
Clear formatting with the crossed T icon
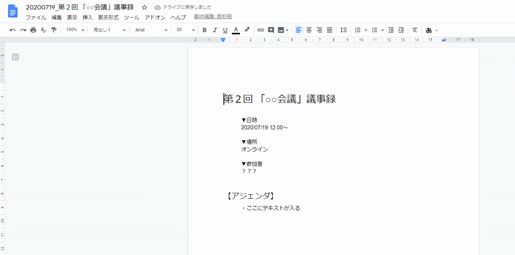coord(415,30)
